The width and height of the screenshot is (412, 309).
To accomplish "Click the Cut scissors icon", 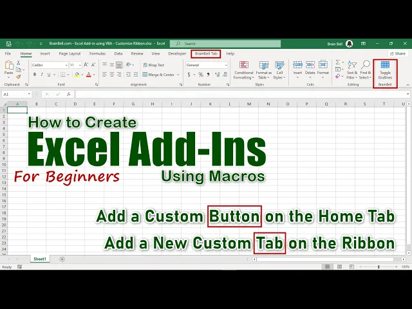I will [x=19, y=62].
